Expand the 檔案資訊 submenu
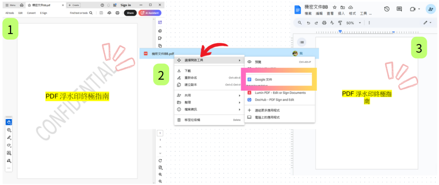439x185 pixels. pyautogui.click(x=209, y=110)
